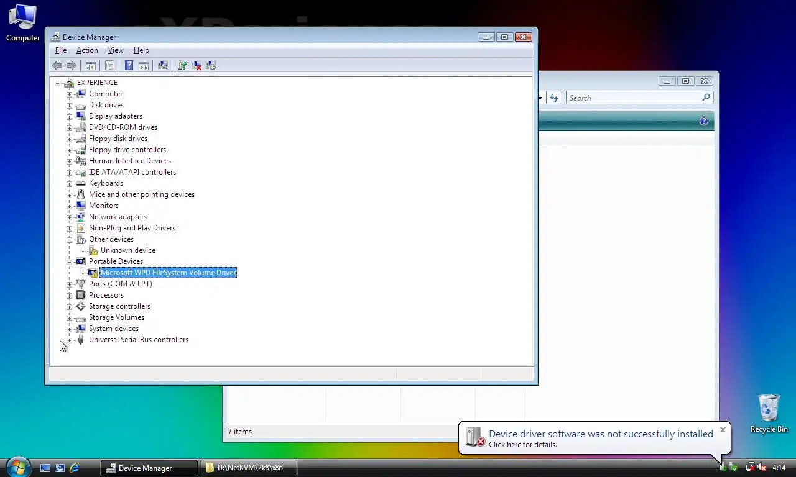Viewport: 796px width, 477px height.
Task: Click the D:\NetKVM\2k8\x86 taskbar button
Action: (x=248, y=468)
